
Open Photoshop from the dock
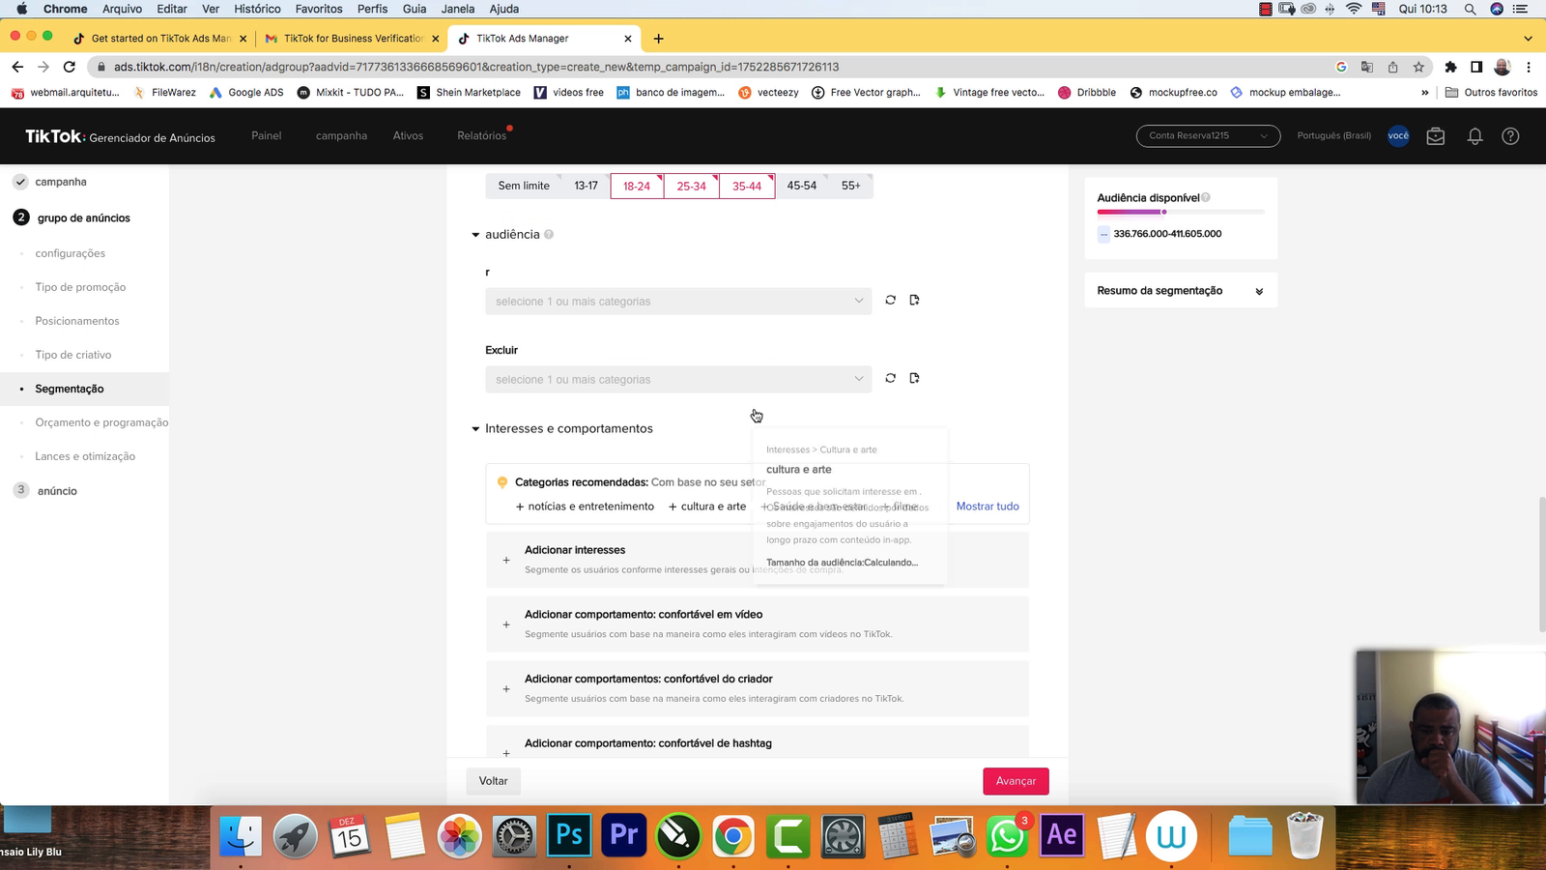click(x=569, y=834)
